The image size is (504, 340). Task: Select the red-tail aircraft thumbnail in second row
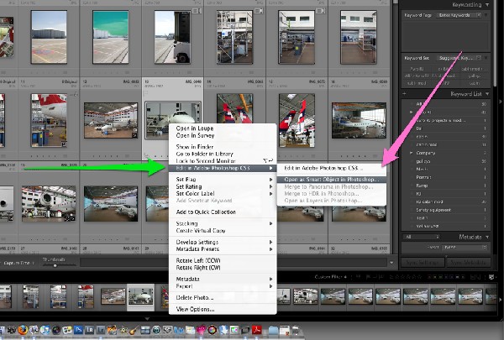coord(49,120)
